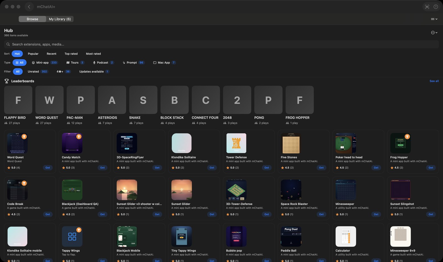Get the Space Rock Blaster app
Image resolution: width=443 pixels, height=262 pixels.
point(321,214)
